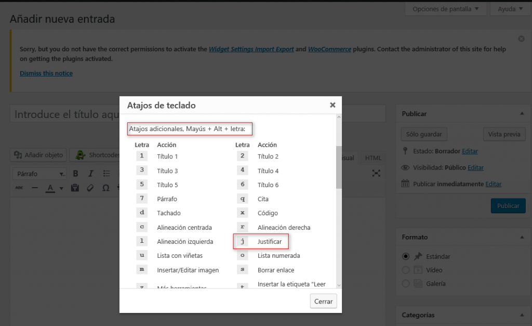Open the text color picker arrow
This screenshot has height=326, width=532.
coord(61,188)
